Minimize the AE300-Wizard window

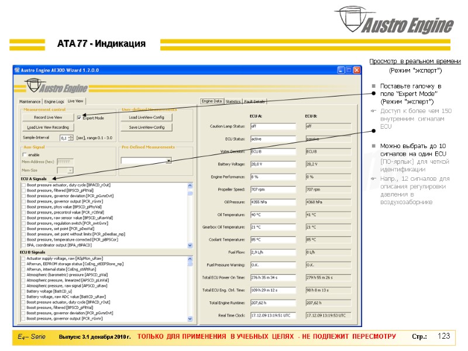[x=341, y=70]
